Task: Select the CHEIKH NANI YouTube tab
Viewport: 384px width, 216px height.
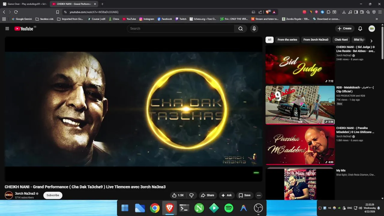Action: [73, 4]
